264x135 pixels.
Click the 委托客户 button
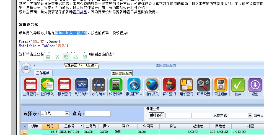pos(157,115)
